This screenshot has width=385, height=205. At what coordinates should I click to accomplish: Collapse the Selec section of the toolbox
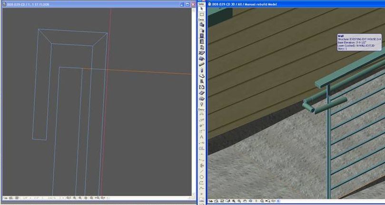coord(201,4)
